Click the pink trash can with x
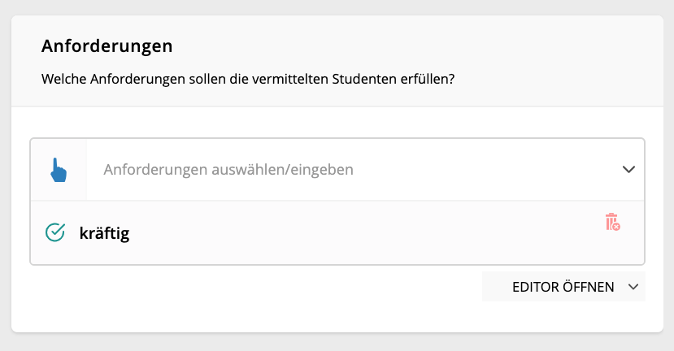Screen dimensions: 674x351 coord(612,222)
